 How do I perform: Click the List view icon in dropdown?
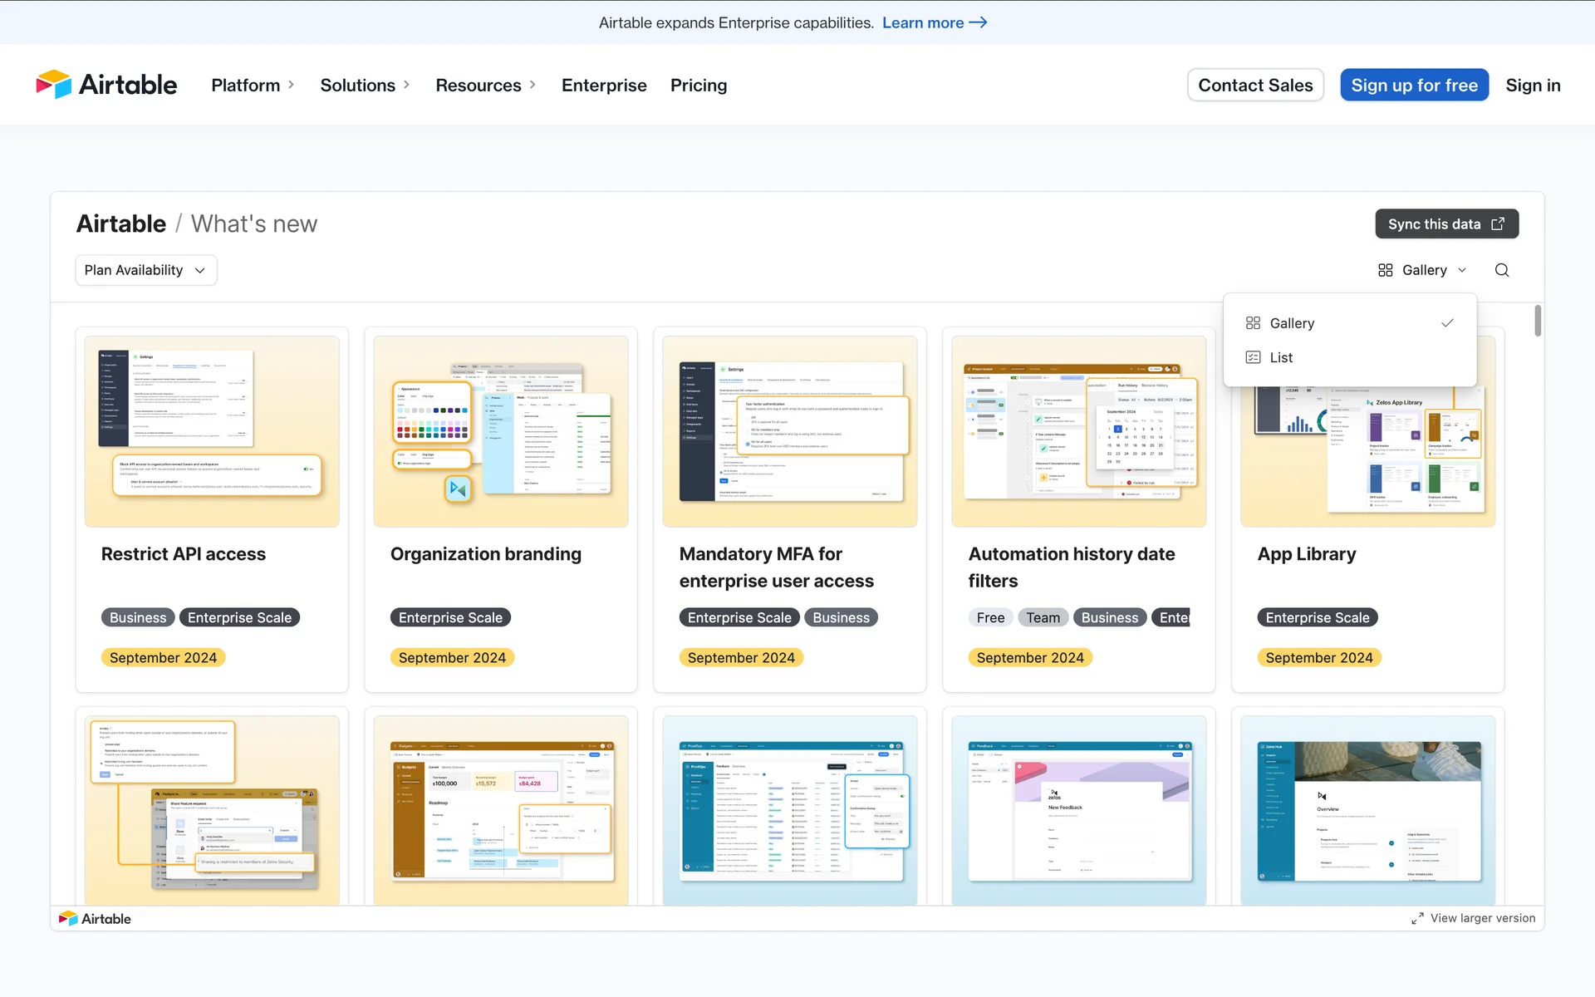(x=1253, y=357)
